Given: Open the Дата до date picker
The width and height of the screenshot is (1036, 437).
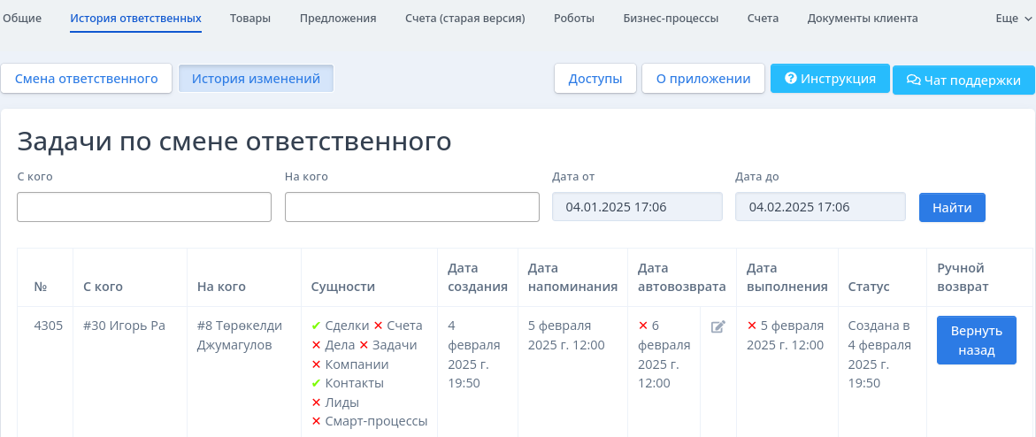Looking at the screenshot, I should click(820, 207).
